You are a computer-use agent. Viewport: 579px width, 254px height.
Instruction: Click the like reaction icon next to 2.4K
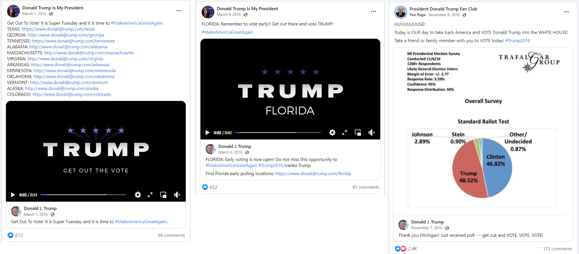398,249
